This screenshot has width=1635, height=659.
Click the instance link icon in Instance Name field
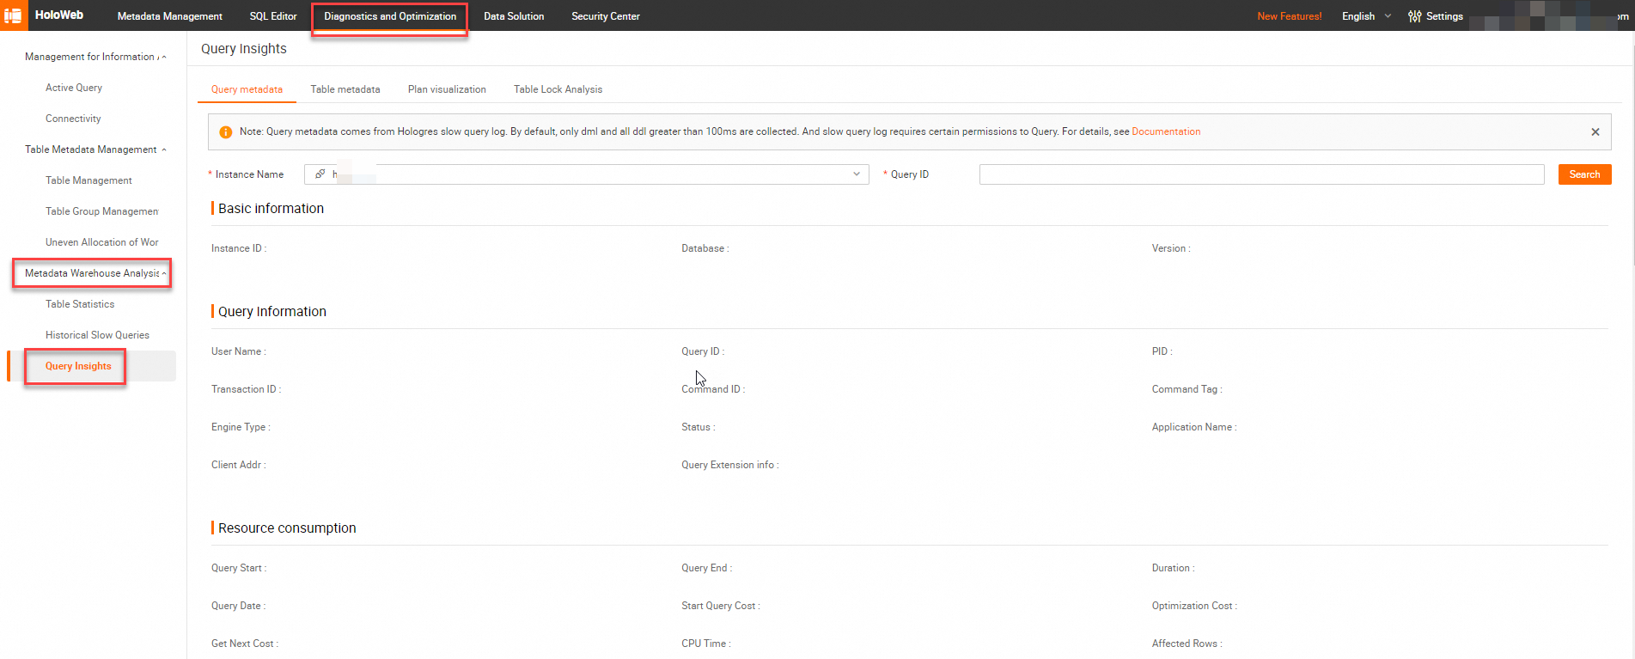(x=320, y=174)
